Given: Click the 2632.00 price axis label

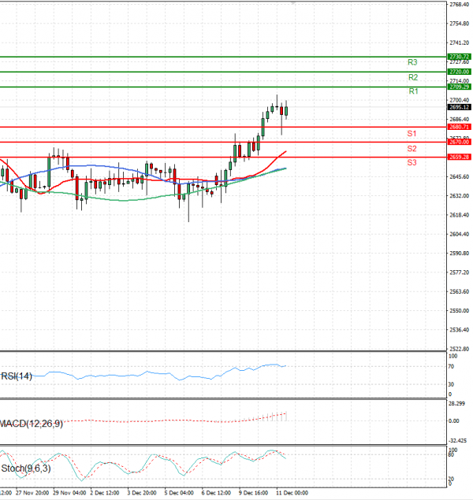Looking at the screenshot, I should tap(460, 196).
